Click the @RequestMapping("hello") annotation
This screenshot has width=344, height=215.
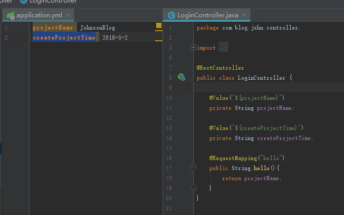pyautogui.click(x=247, y=158)
